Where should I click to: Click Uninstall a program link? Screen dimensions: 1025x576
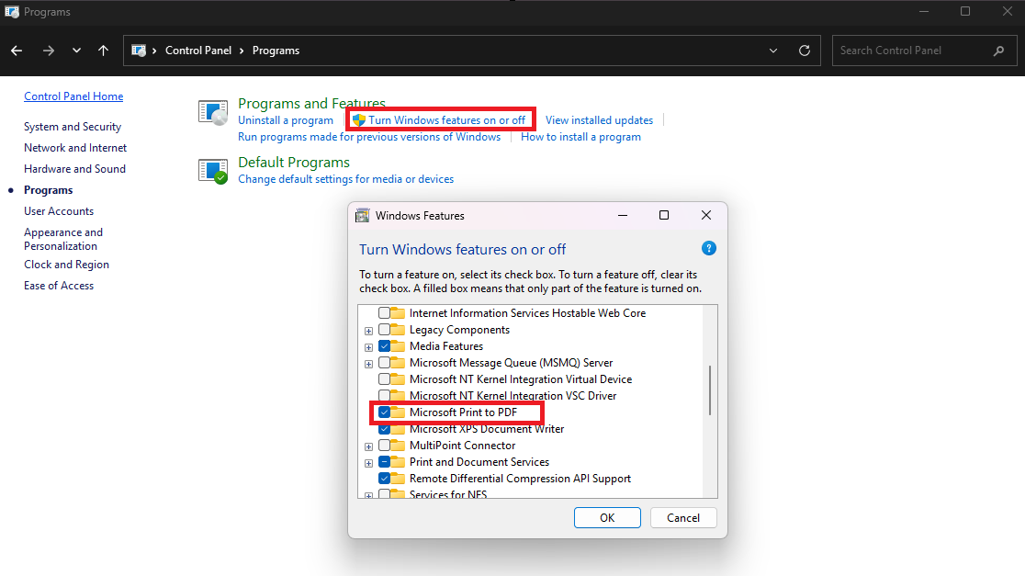(286, 120)
